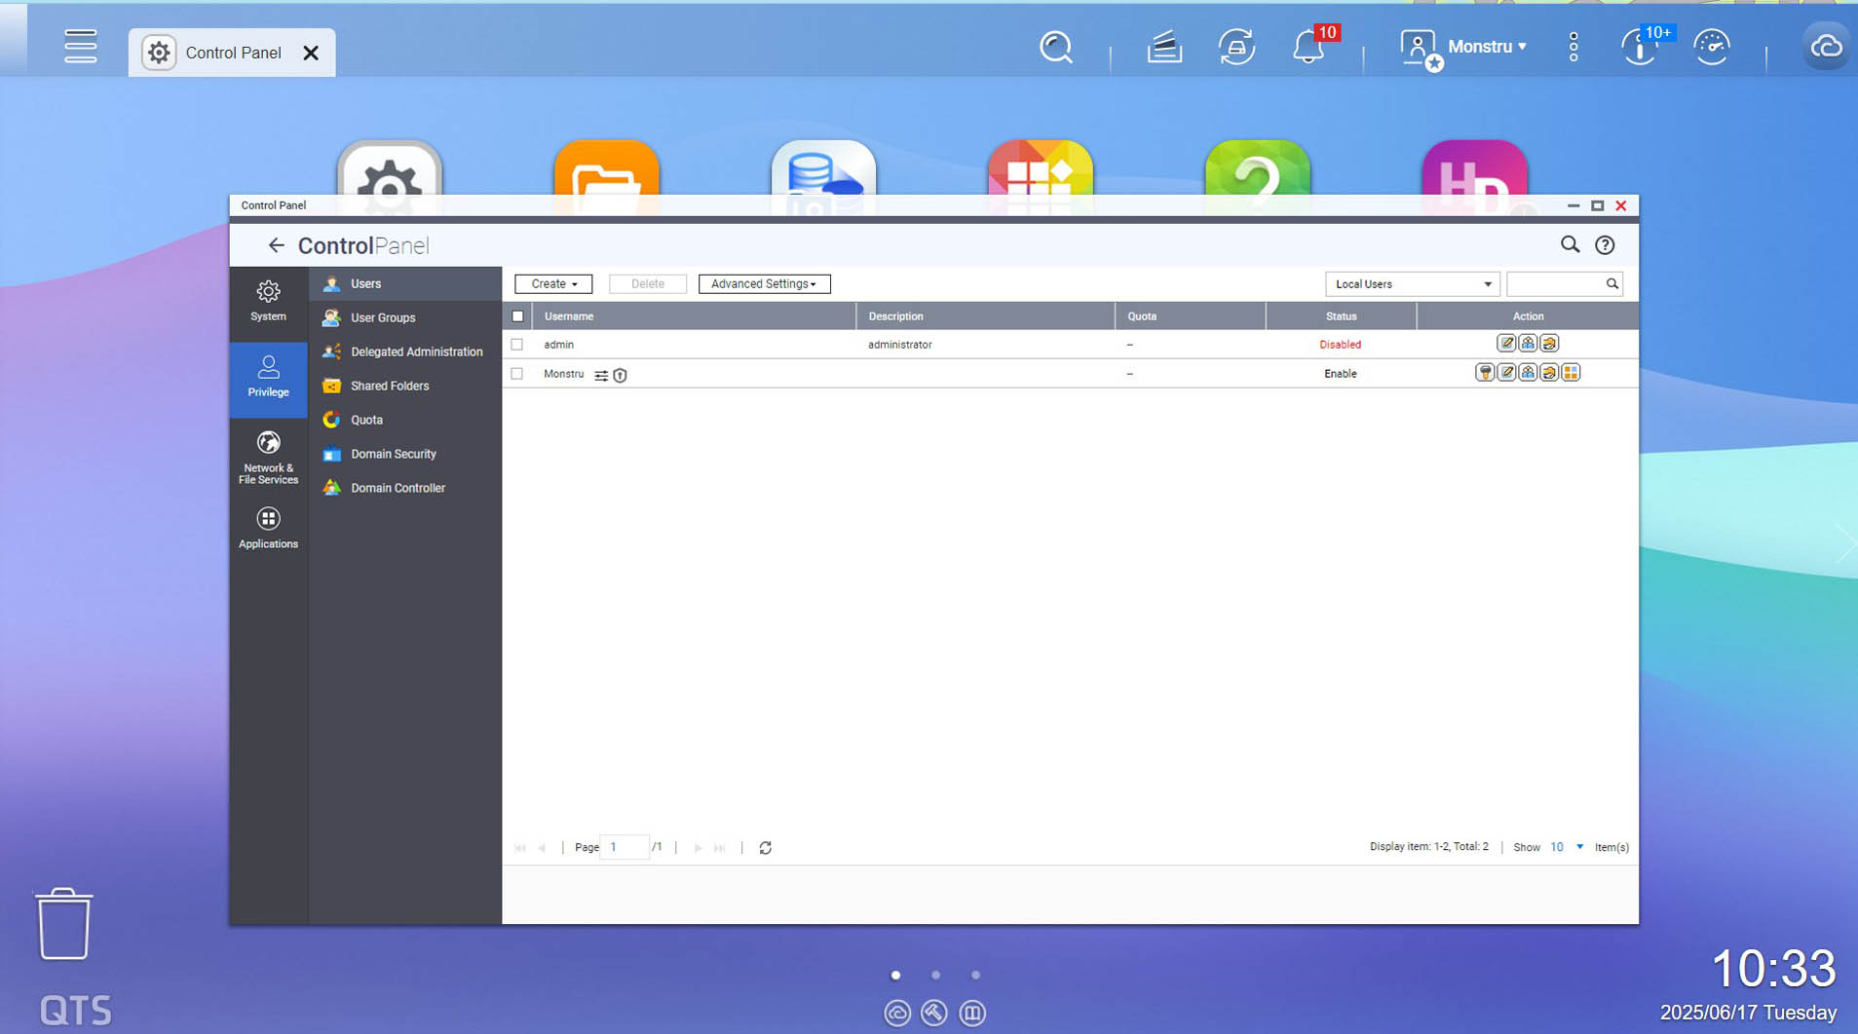Click the search icon in user filter box

1612,284
